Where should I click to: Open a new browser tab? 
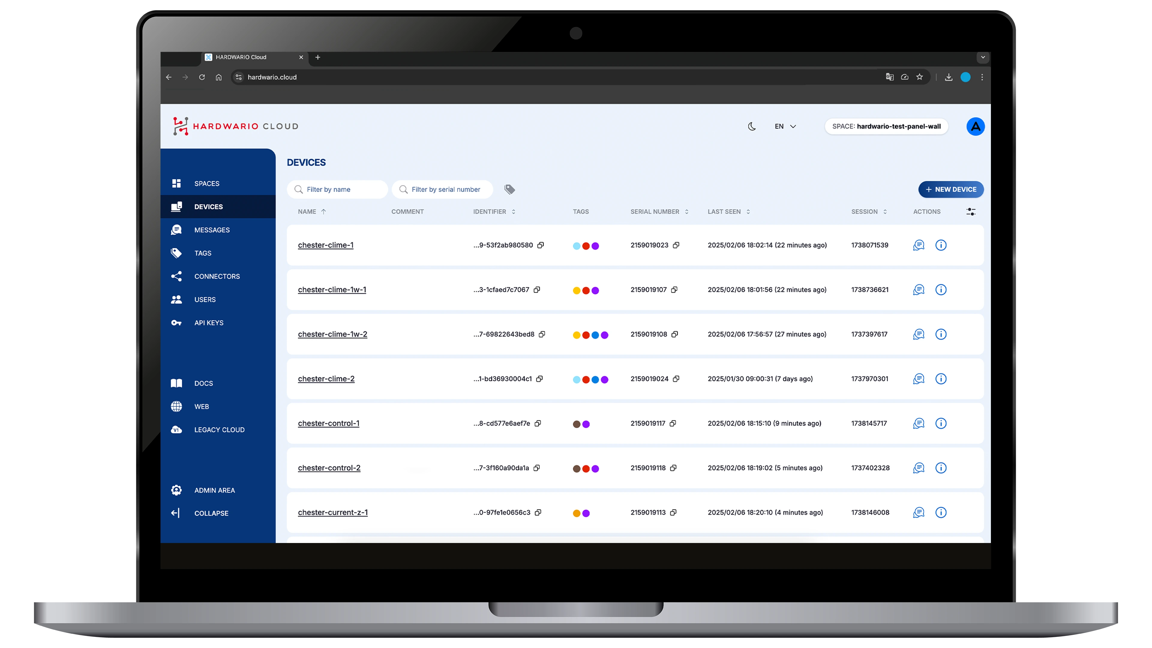pyautogui.click(x=317, y=57)
